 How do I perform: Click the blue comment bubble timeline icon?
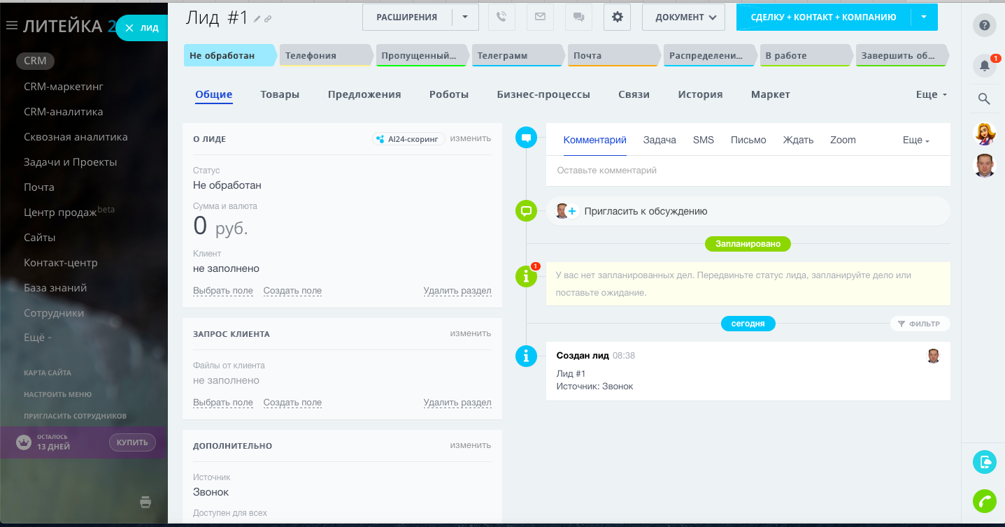(526, 138)
